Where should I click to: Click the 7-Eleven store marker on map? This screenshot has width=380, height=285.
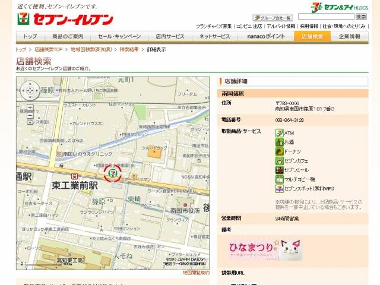(112, 173)
